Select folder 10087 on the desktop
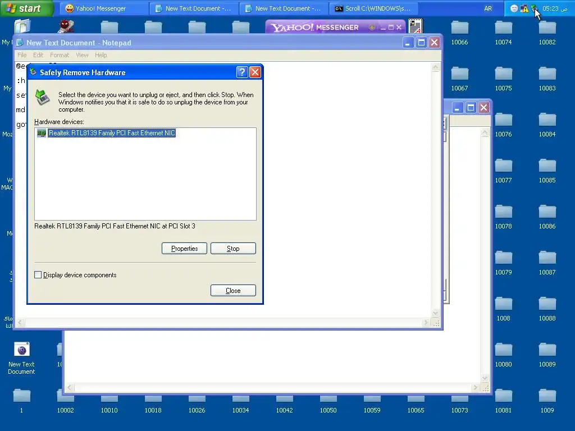Image resolution: width=575 pixels, height=431 pixels. point(547,263)
